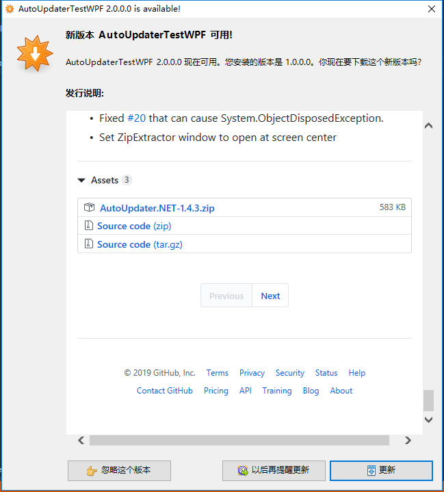Close the update dialog window
The width and height of the screenshot is (444, 492).
click(x=432, y=9)
